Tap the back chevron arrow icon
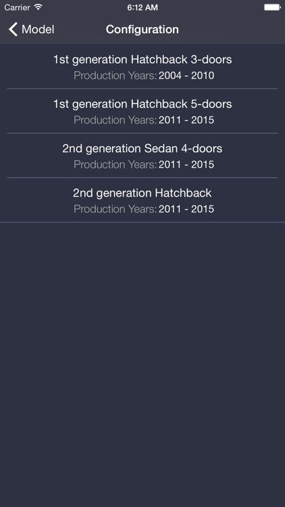 tap(13, 30)
